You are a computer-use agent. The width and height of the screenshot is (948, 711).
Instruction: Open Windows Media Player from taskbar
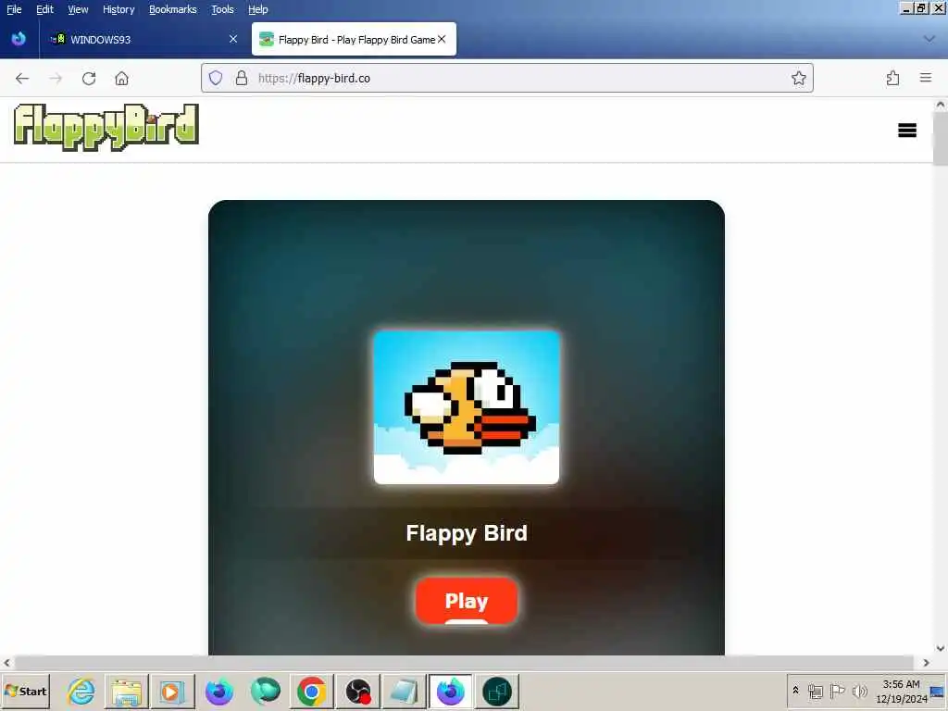(171, 691)
